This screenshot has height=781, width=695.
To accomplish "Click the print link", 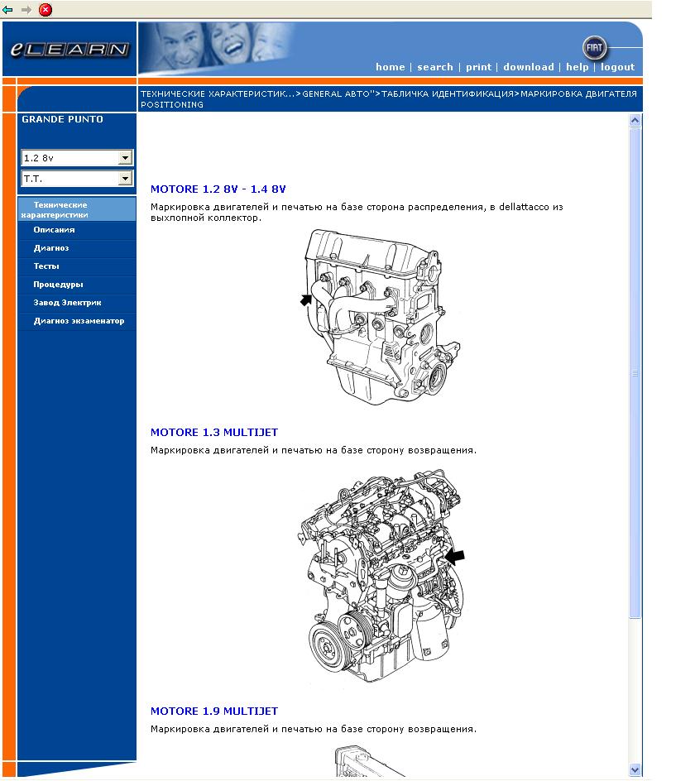I will tap(478, 67).
